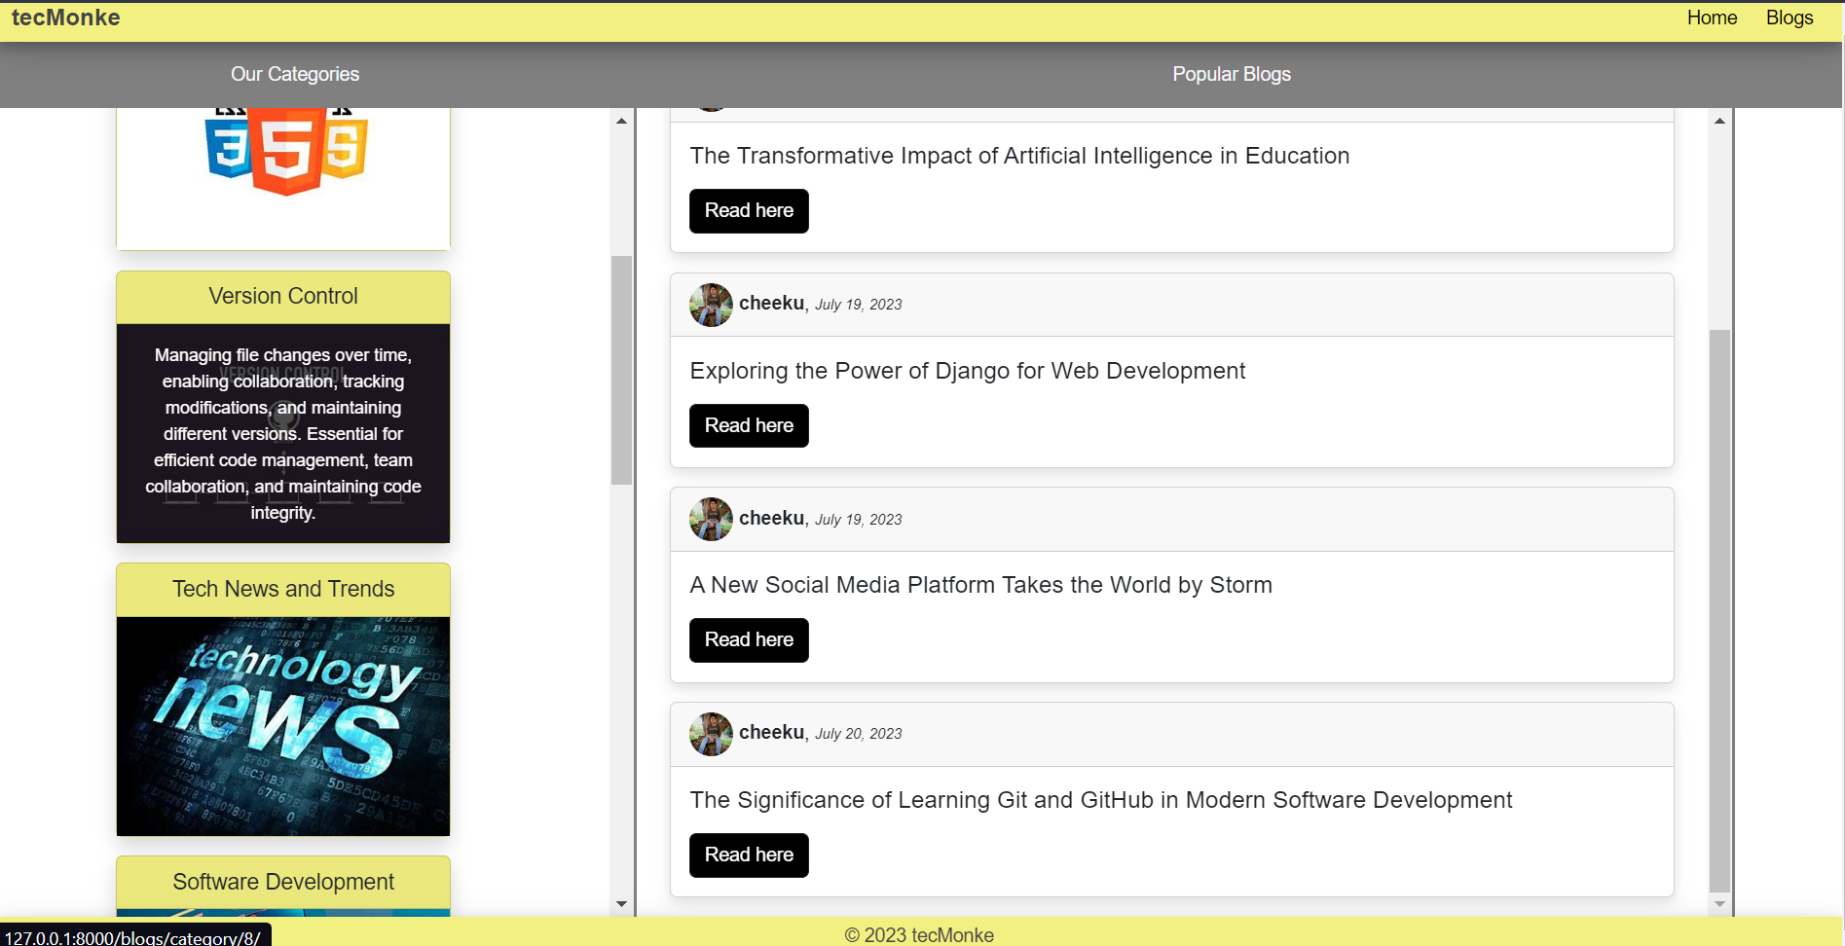The width and height of the screenshot is (1845, 946).
Task: Click the blogs scrollbar up arrow
Action: pos(1719,121)
